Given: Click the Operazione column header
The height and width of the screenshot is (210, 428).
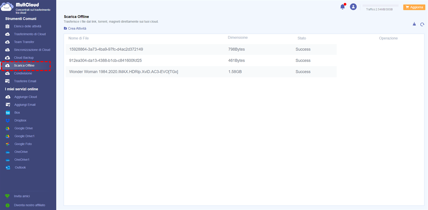Looking at the screenshot, I should [x=388, y=38].
